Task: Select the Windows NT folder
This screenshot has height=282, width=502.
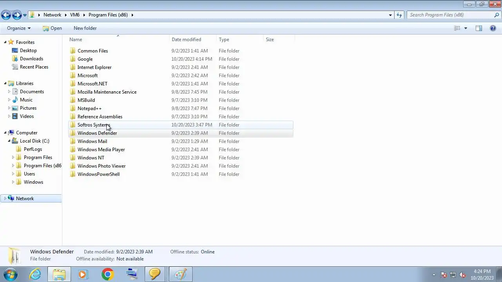Action: (180, 158)
